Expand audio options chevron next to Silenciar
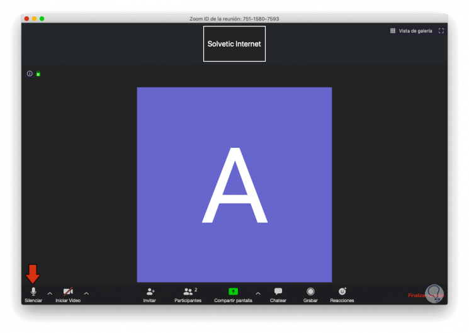The height and width of the screenshot is (333, 469). (x=50, y=293)
